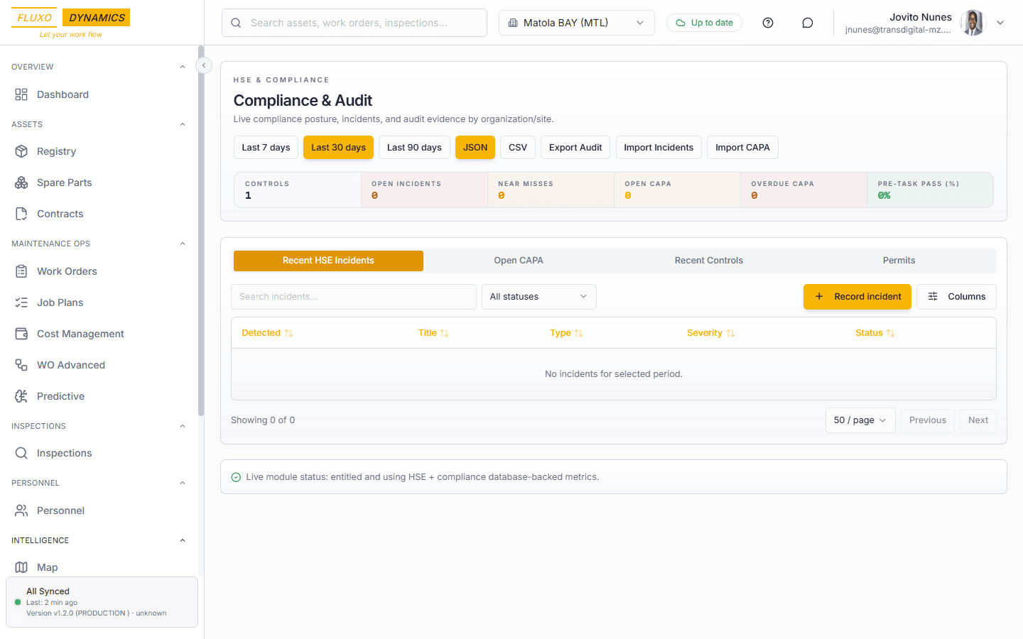
Task: Click the search magnifier in top bar
Action: coord(236,23)
